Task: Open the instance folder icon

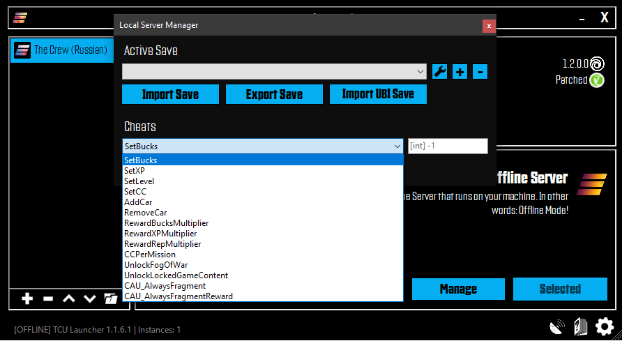Action: 110,298
